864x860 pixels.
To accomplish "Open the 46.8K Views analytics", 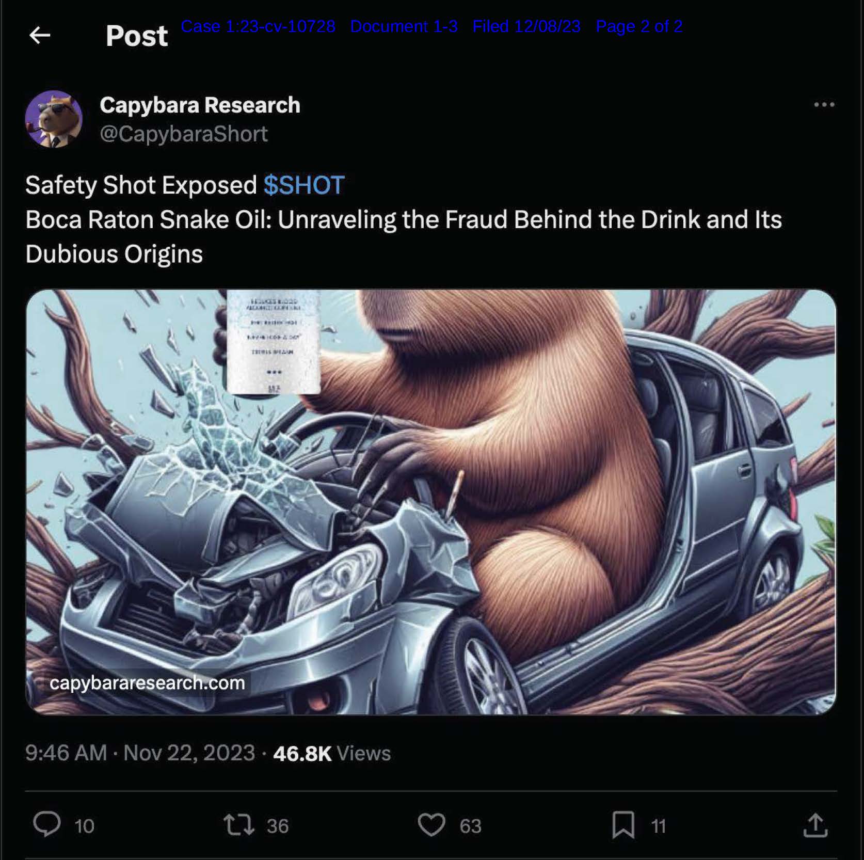I will (x=332, y=754).
